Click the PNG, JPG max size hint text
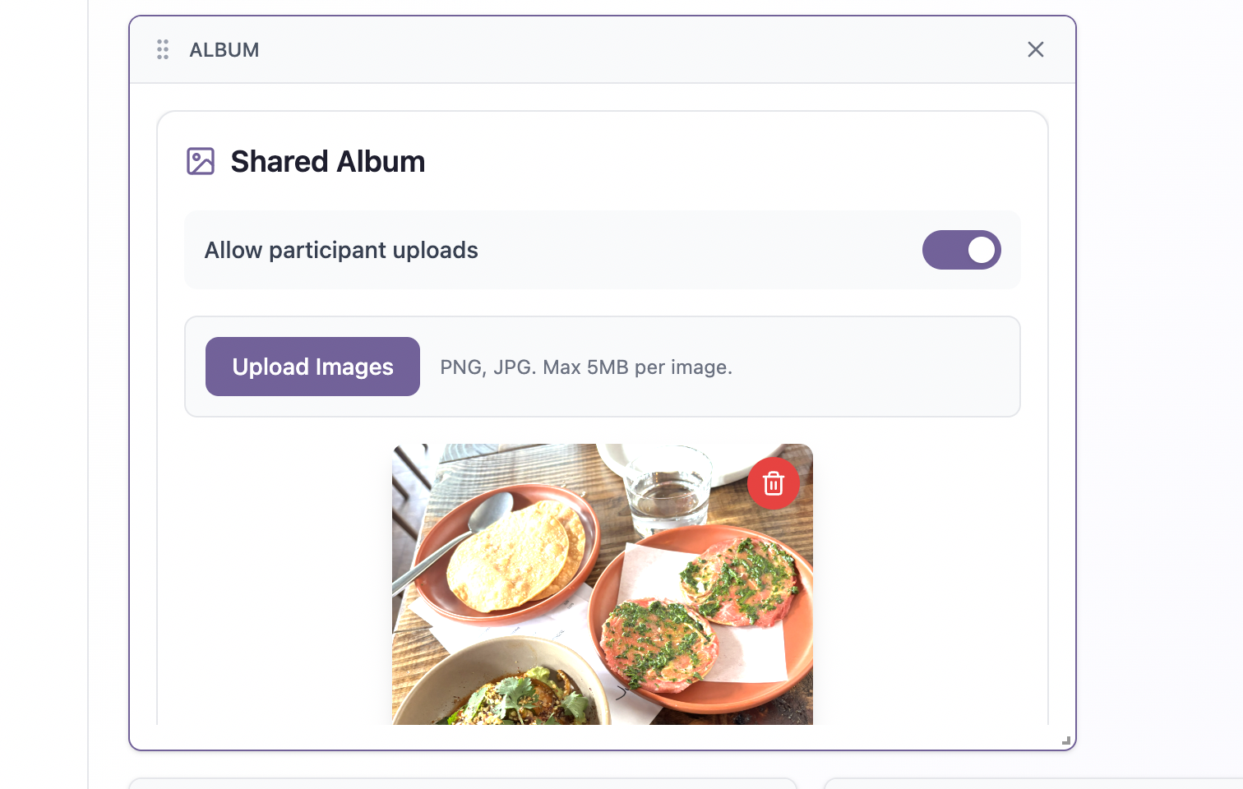The image size is (1243, 789). [586, 367]
